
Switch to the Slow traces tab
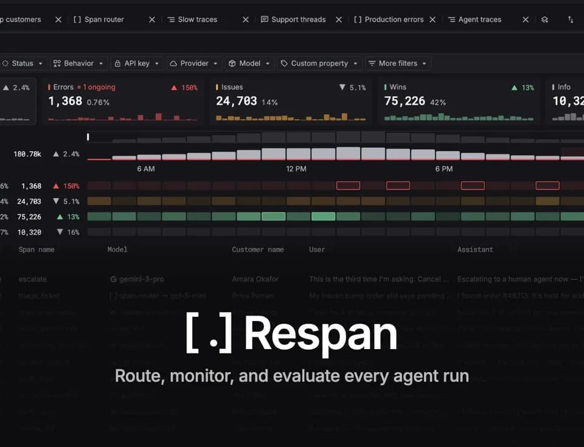pos(197,19)
